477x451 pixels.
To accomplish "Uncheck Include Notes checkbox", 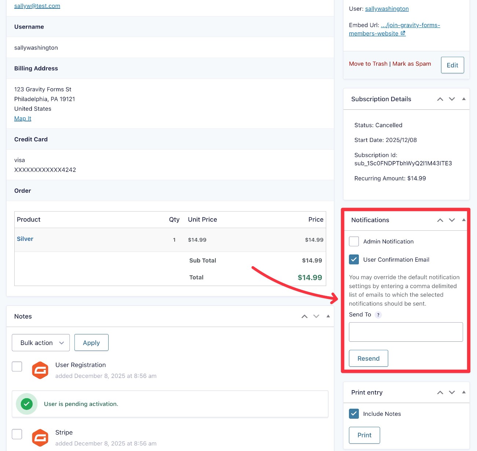I will 354,414.
